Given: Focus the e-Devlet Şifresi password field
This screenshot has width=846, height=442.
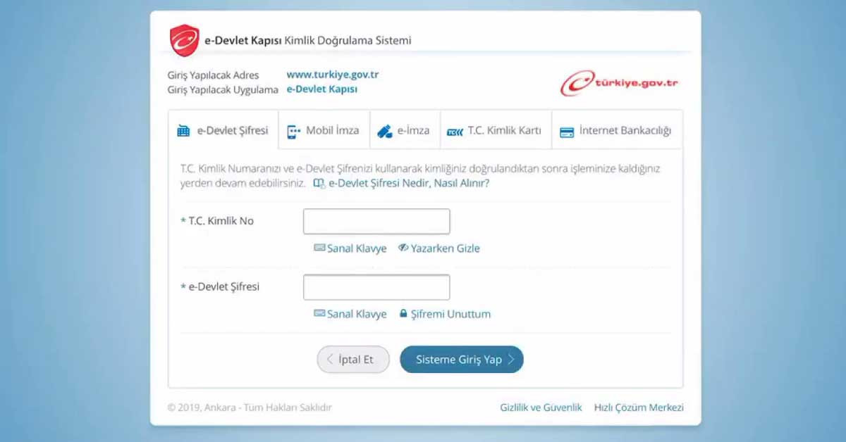Looking at the screenshot, I should pyautogui.click(x=376, y=287).
